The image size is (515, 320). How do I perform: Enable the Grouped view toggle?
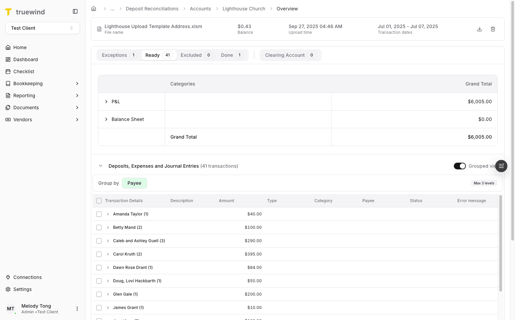(460, 166)
